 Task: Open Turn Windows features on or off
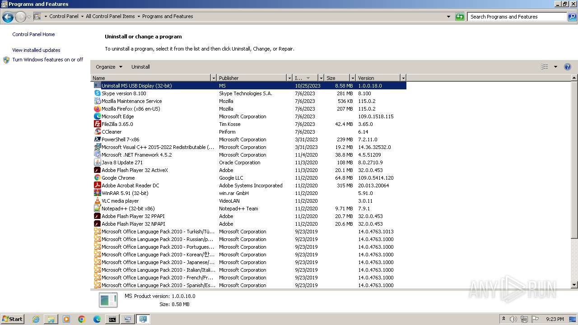(x=47, y=60)
